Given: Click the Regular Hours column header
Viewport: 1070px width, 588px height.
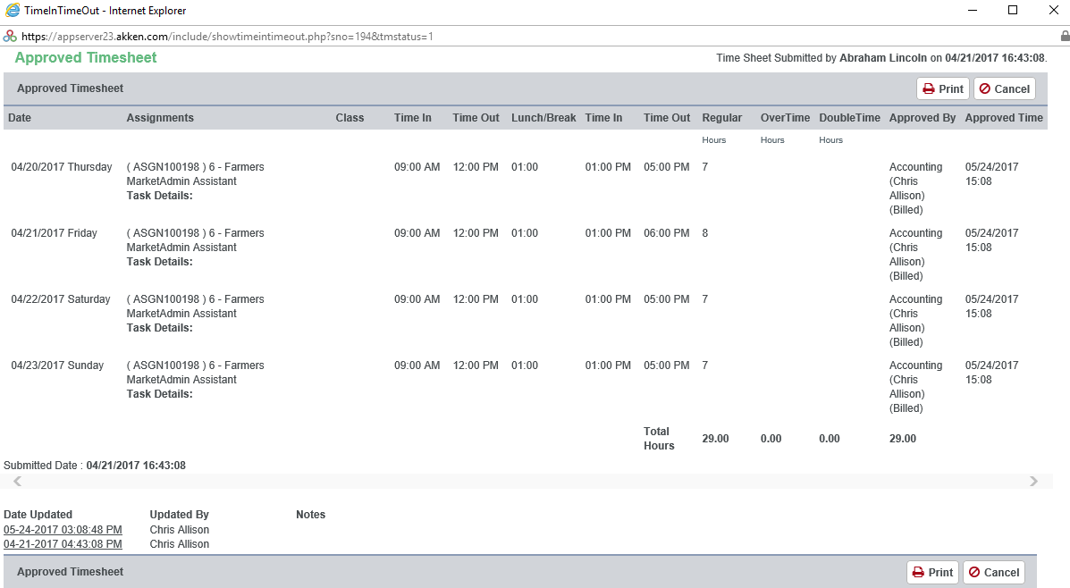Looking at the screenshot, I should 722,117.
